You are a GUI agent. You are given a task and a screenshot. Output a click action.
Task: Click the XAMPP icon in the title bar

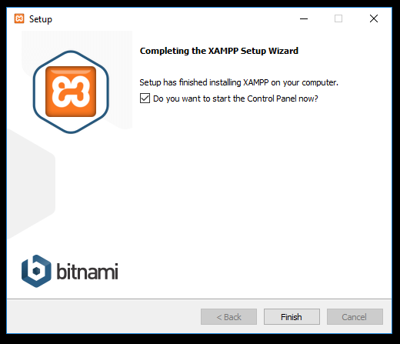pyautogui.click(x=19, y=18)
